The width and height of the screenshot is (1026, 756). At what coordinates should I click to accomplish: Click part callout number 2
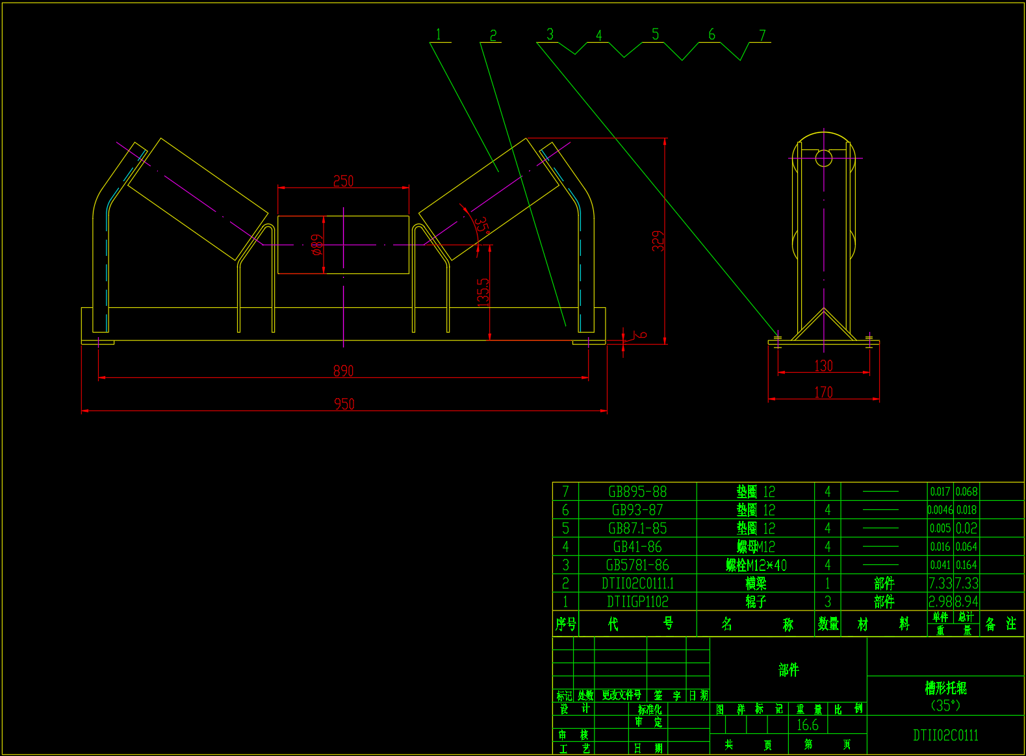point(493,36)
